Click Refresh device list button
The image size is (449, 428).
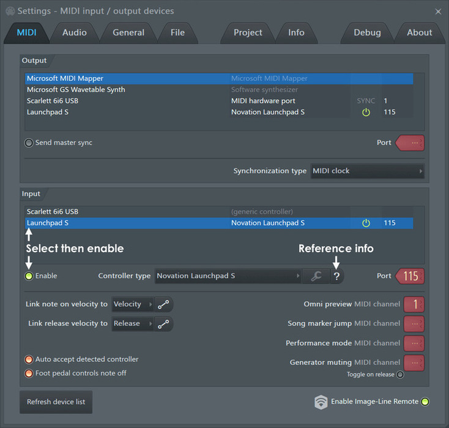click(x=56, y=402)
